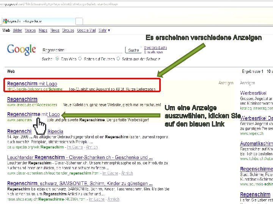This screenshot has width=273, height=204.
Task: Open Maps from top navigation
Action: (x=43, y=30)
